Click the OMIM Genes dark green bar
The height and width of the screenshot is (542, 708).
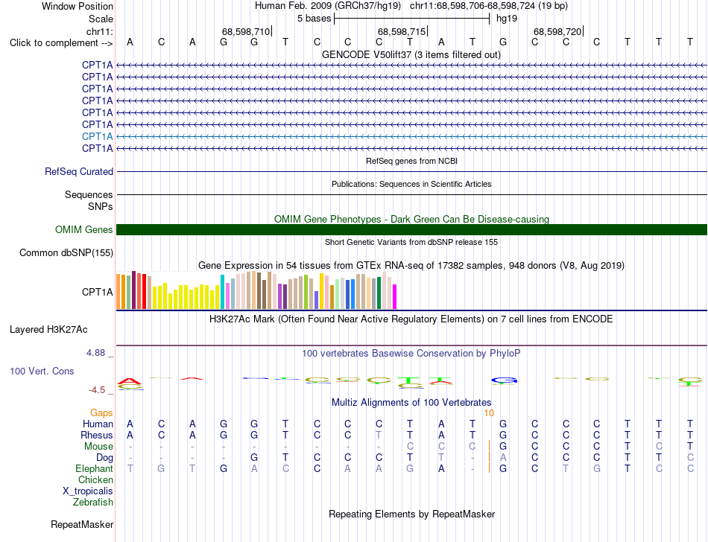(x=411, y=229)
